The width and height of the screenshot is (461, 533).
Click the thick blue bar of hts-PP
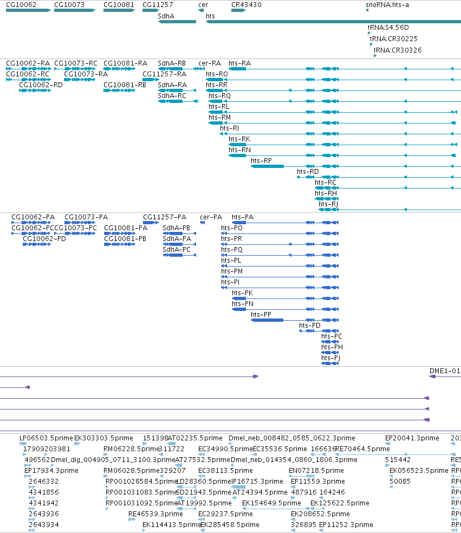pyautogui.click(x=267, y=320)
